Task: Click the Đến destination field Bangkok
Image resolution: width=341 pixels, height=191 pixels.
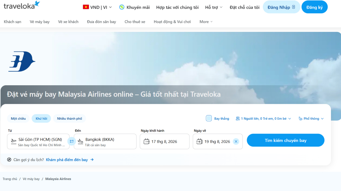Action: [105, 141]
